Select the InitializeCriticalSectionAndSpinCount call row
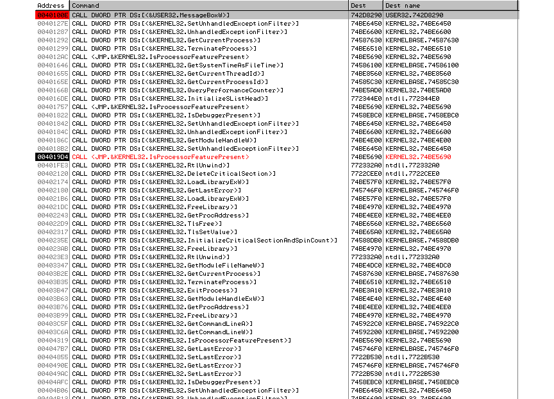 (276, 241)
